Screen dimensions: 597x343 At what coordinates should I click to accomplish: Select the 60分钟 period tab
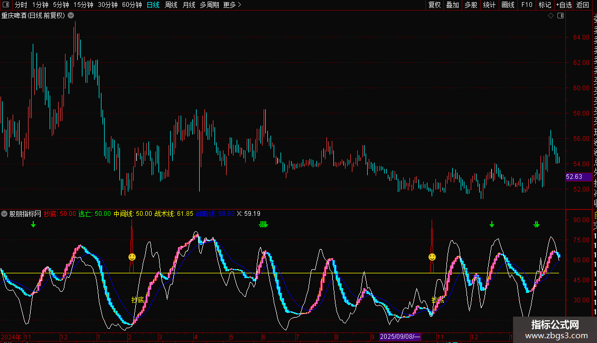tap(132, 5)
